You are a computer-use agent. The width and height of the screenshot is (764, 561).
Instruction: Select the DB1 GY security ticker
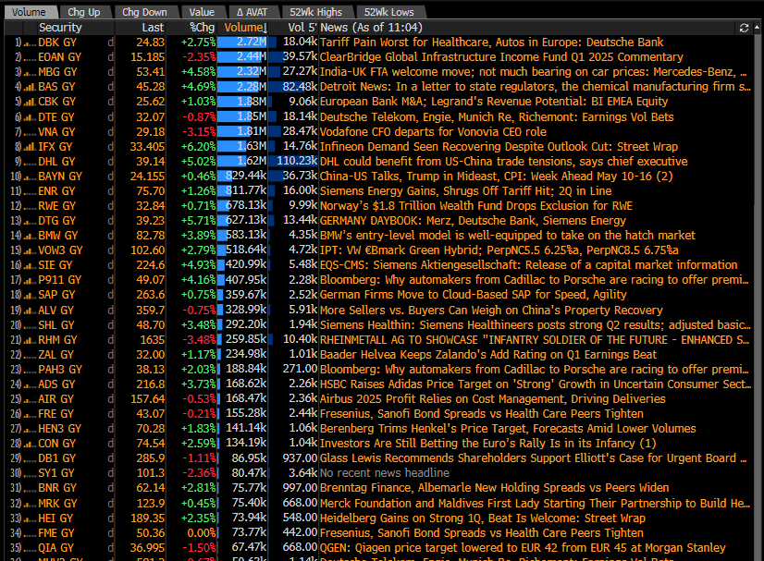pyautogui.click(x=57, y=458)
